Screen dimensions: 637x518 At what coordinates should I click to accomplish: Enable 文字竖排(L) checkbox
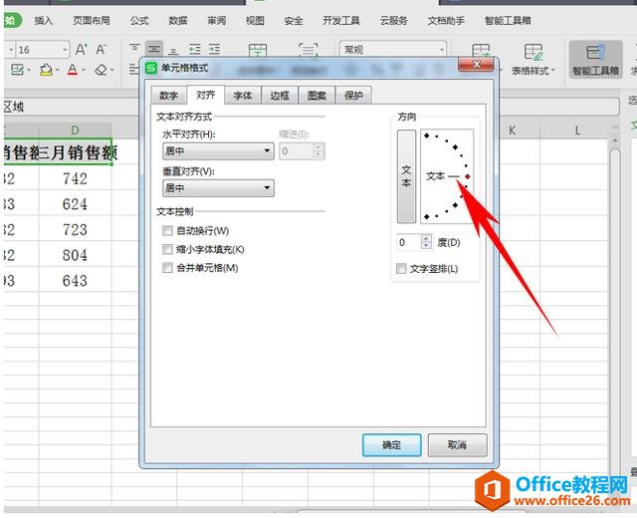pyautogui.click(x=401, y=268)
